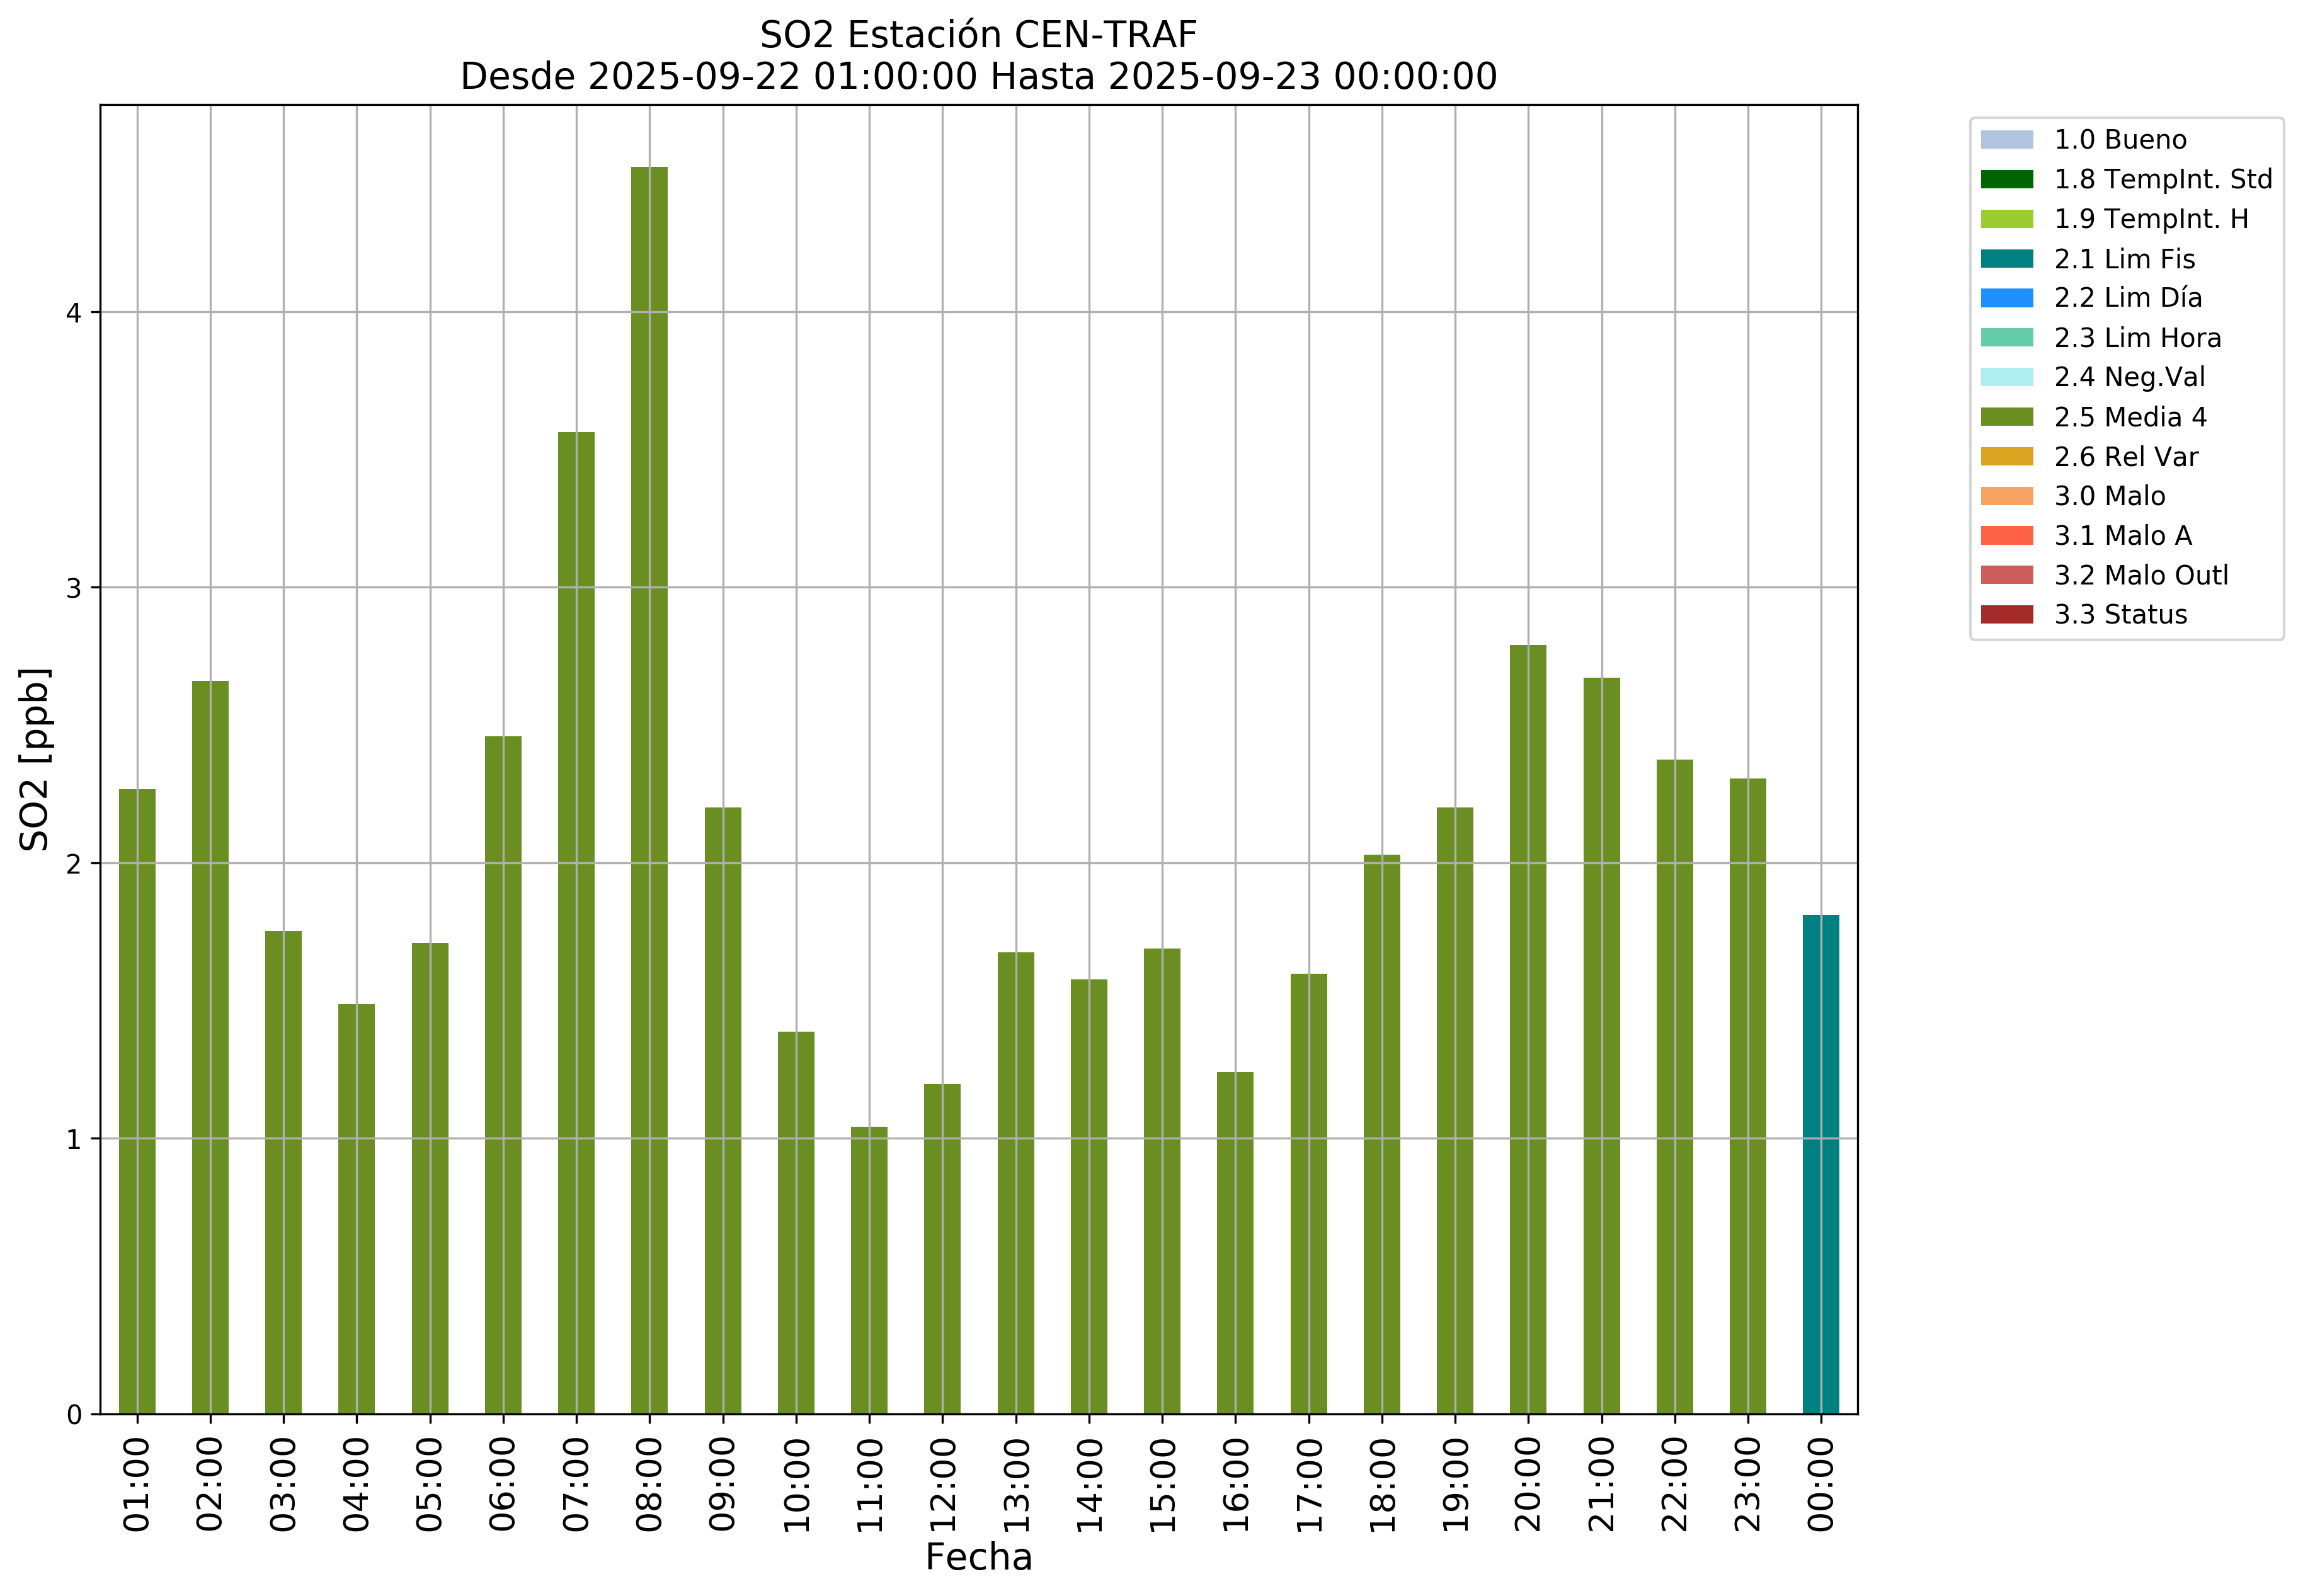Screen dimensions: 2303x1596
Task: Click the 1.0 Bueno legend color swatch
Action: pos(2006,140)
